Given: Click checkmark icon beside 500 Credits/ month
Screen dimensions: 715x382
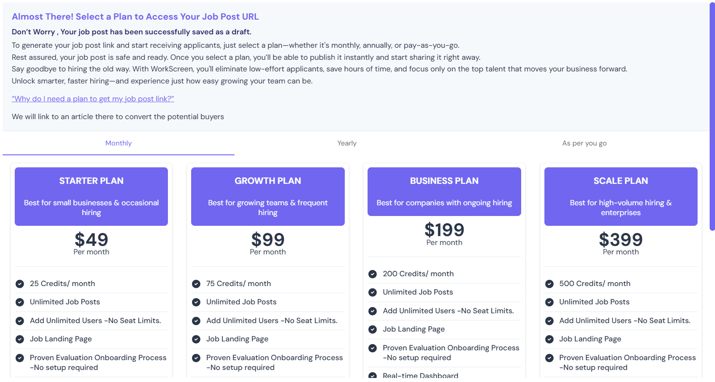Looking at the screenshot, I should 549,284.
